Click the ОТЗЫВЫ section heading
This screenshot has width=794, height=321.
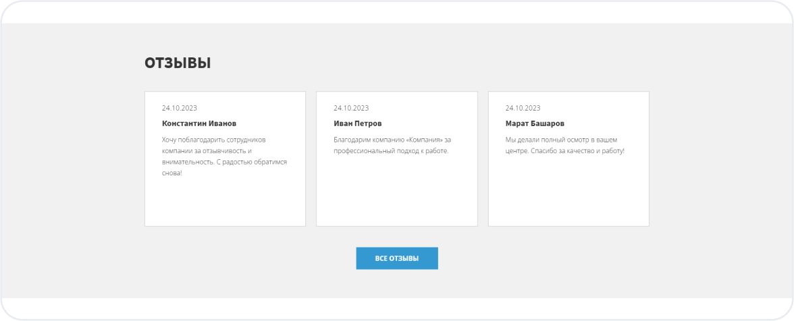click(178, 63)
